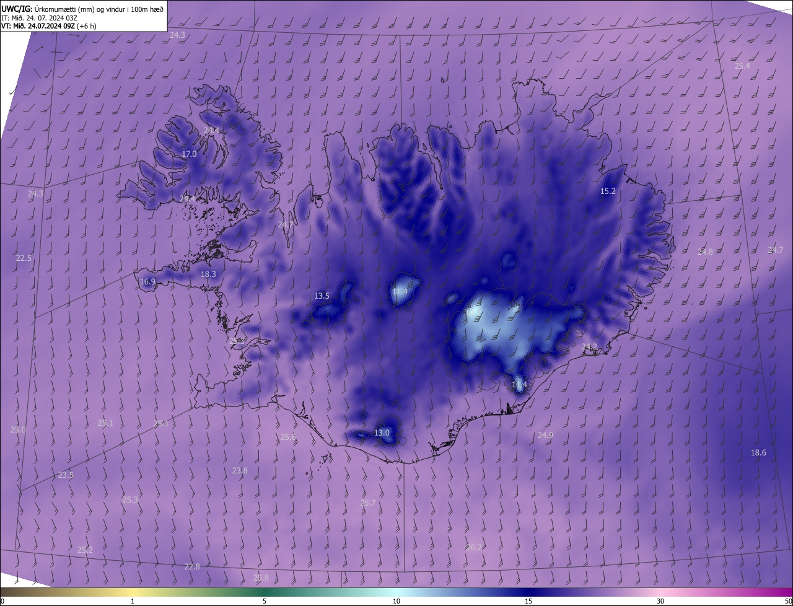Image resolution: width=793 pixels, height=606 pixels.
Task: Click the 25.7 value on the map
Action: (x=368, y=503)
